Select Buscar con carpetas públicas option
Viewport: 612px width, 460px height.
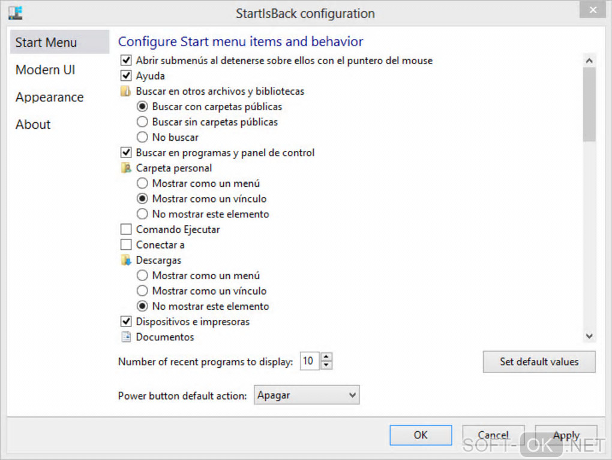142,107
